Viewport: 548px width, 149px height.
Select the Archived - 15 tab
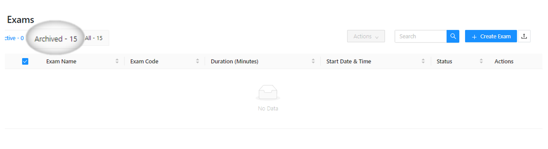56,39
